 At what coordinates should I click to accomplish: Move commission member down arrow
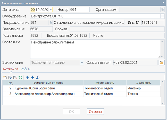pyautogui.click(x=32, y=77)
